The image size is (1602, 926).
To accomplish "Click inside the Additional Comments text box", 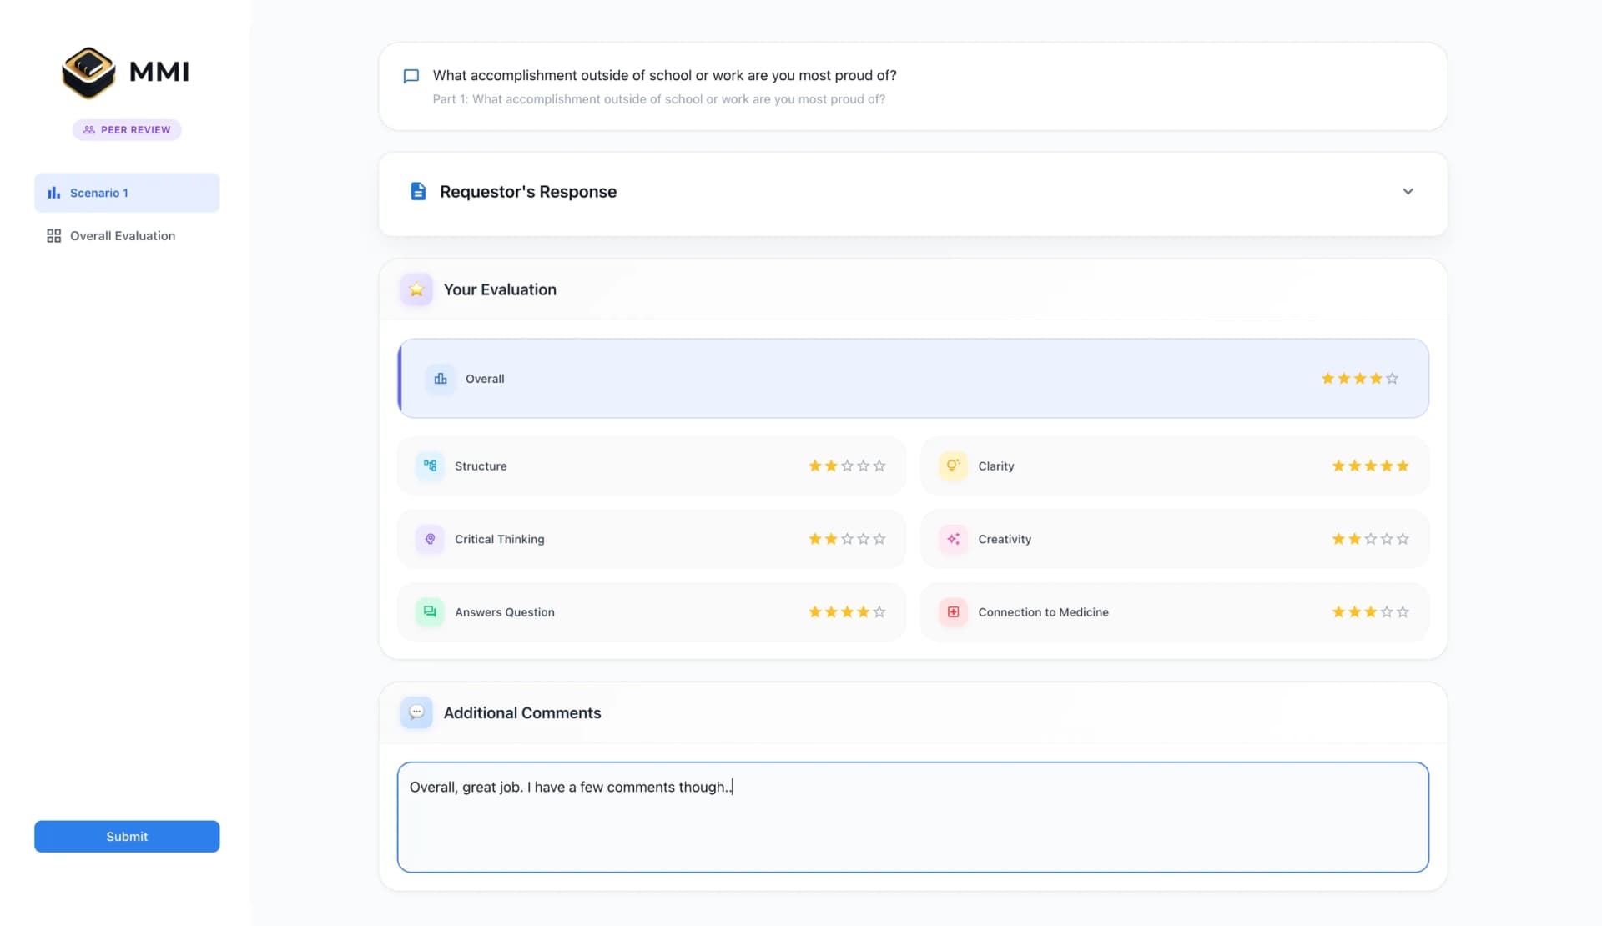I will (x=913, y=826).
